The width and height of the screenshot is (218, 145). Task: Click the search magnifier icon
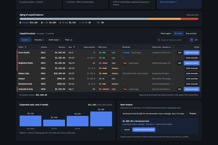pyautogui.click(x=159, y=40)
